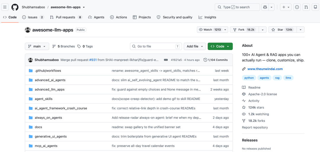320x152 pixels.
Task: Click the agent_skills folder icon
Action: click(x=31, y=99)
